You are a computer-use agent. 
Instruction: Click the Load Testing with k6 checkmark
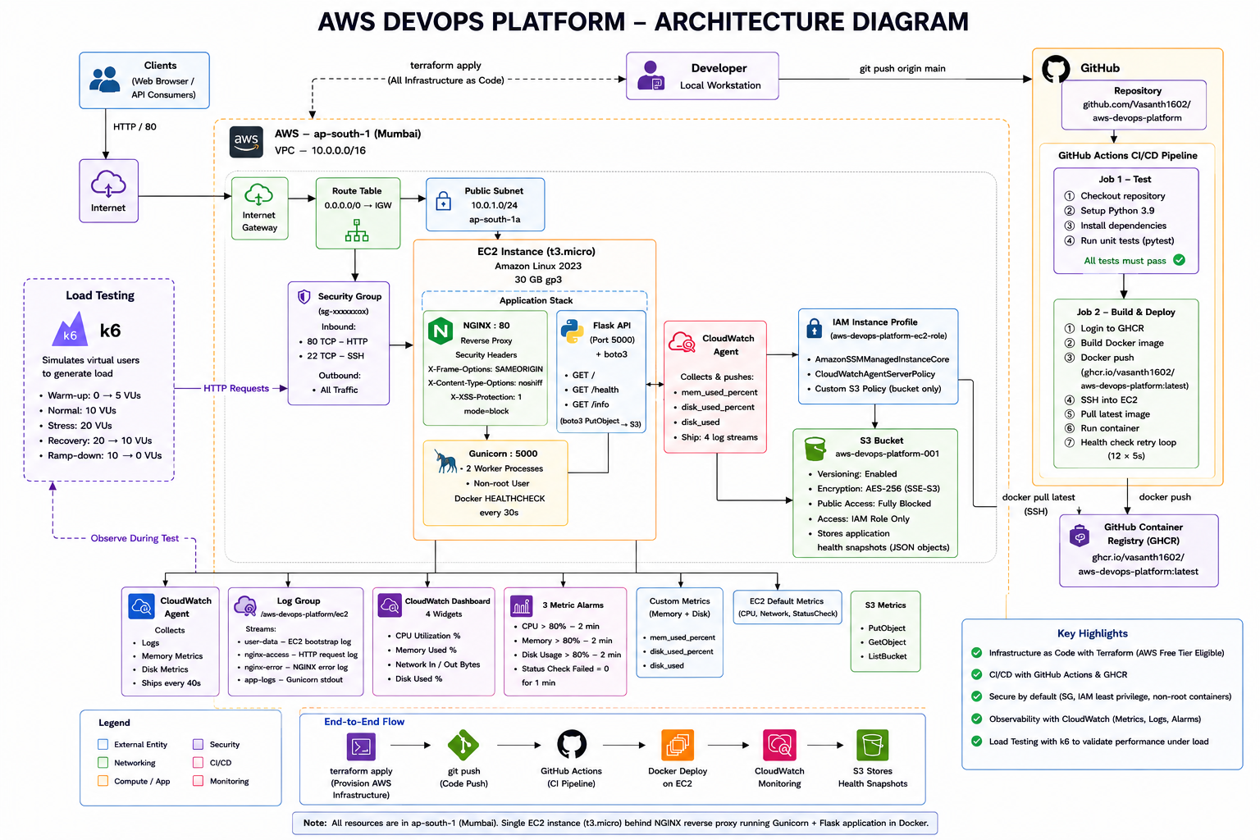976,741
